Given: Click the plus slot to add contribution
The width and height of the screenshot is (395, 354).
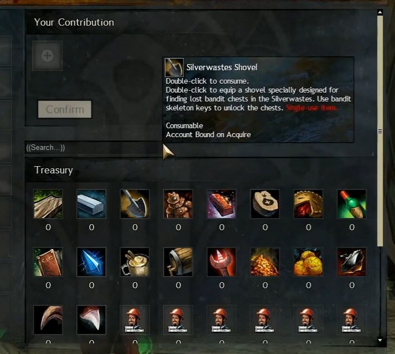Looking at the screenshot, I should click(47, 56).
